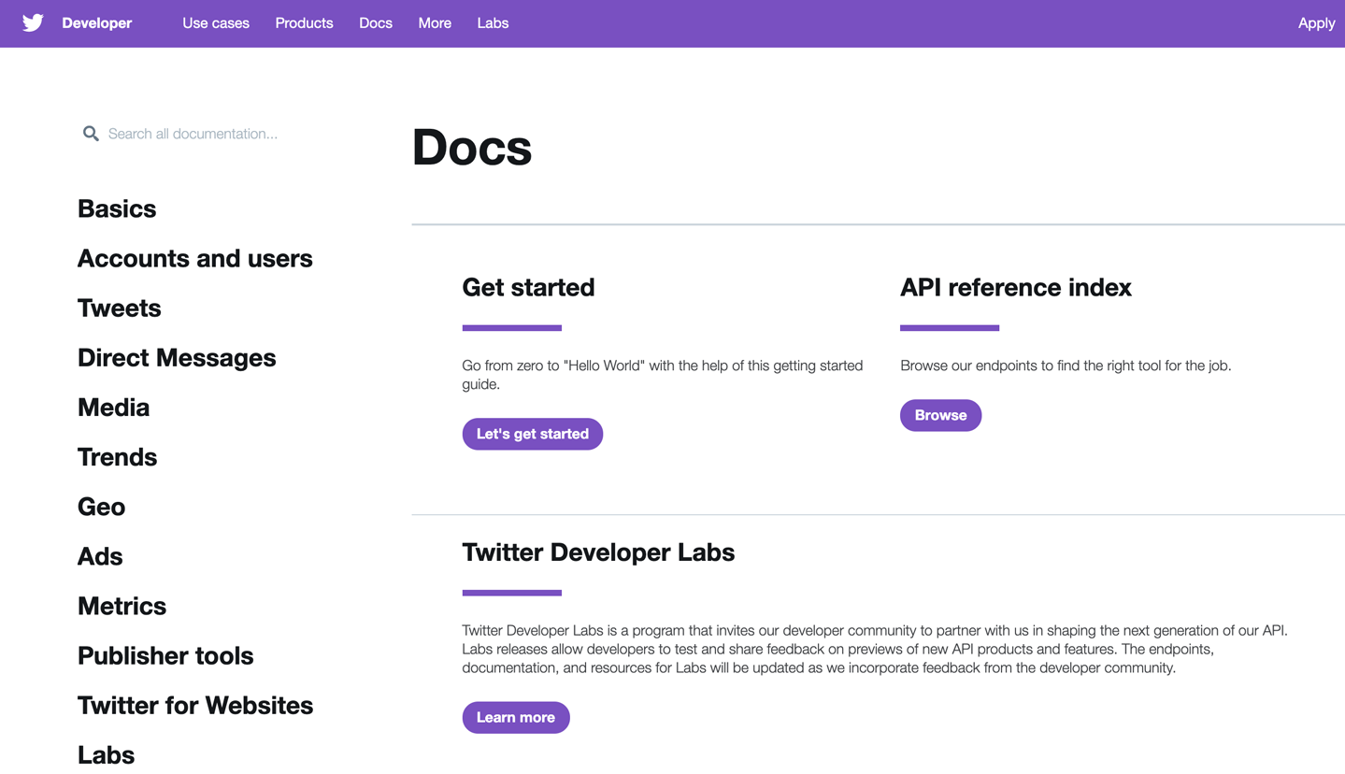This screenshot has height=774, width=1345.
Task: Open the Labs menu in header
Action: [493, 23]
